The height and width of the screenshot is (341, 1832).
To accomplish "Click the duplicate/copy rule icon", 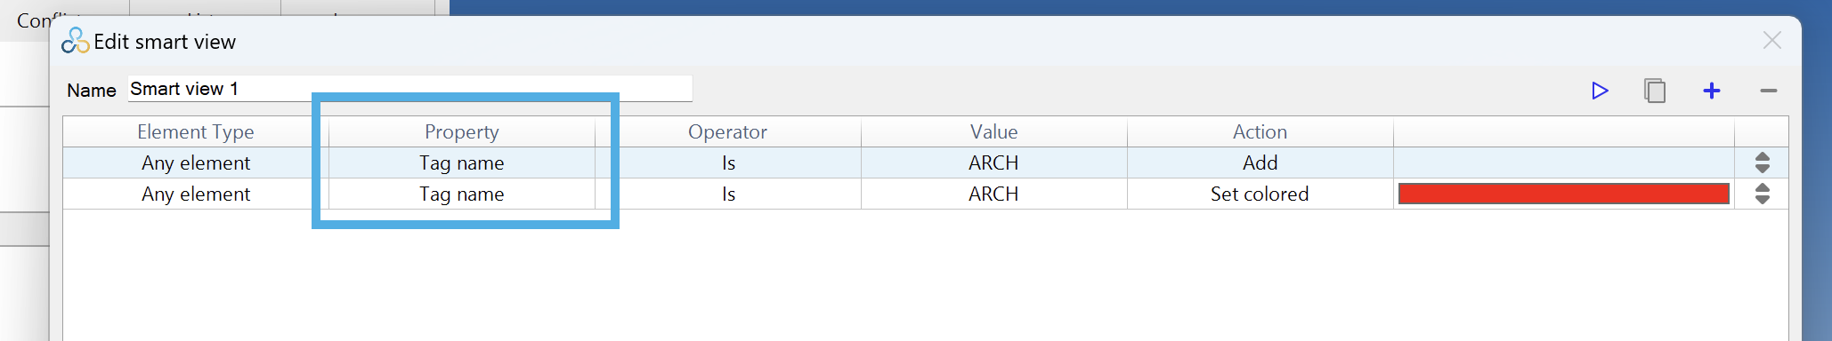I will coord(1655,91).
